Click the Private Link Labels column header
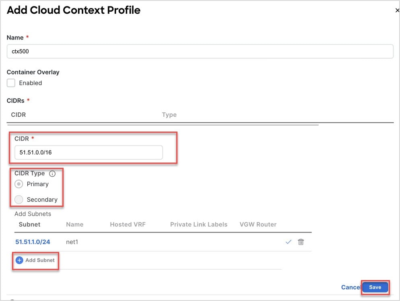Screen dimensions: 400x301 click(x=199, y=225)
